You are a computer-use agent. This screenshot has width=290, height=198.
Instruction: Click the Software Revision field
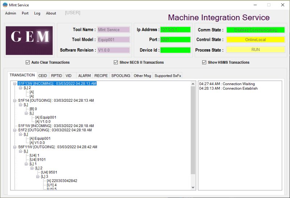tap(113, 50)
